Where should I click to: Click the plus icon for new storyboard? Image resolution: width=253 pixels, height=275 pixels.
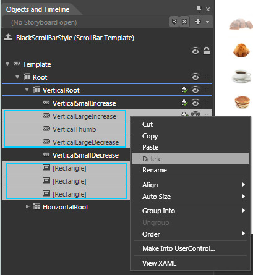(x=198, y=22)
